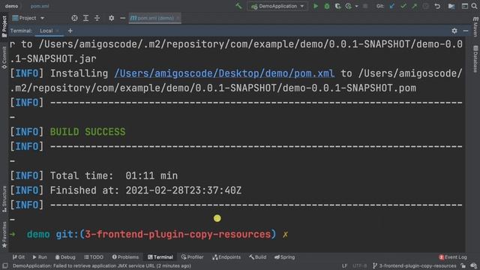This screenshot has width=480, height=270.
Task: Open the Project view dropdown
Action: point(28,18)
